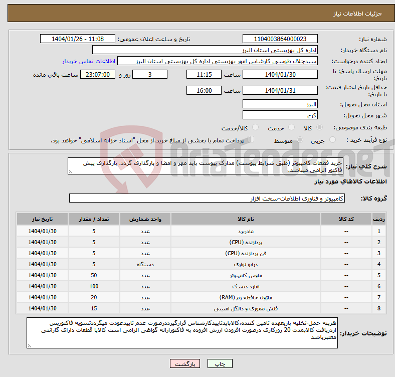Image resolution: width=395 pixels, height=377 pixels.
Task: Toggle the اسناد خزانه اسلامی payment checkbox
Action: pyautogui.click(x=251, y=139)
